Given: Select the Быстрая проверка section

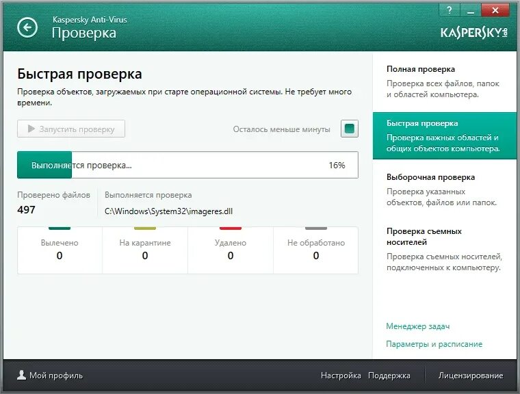Looking at the screenshot, I should coord(445,135).
